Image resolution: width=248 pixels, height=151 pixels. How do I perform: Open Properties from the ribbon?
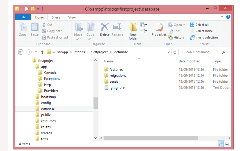[159, 30]
